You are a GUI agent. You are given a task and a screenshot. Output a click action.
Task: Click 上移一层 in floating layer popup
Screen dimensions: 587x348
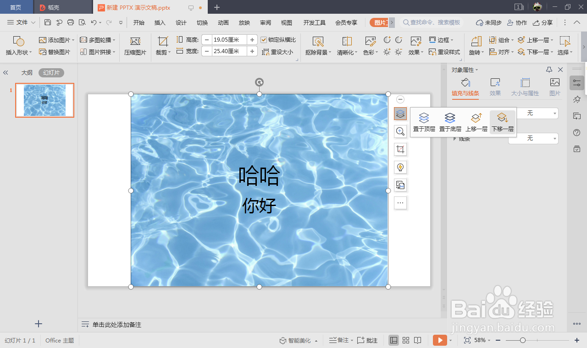(476, 122)
